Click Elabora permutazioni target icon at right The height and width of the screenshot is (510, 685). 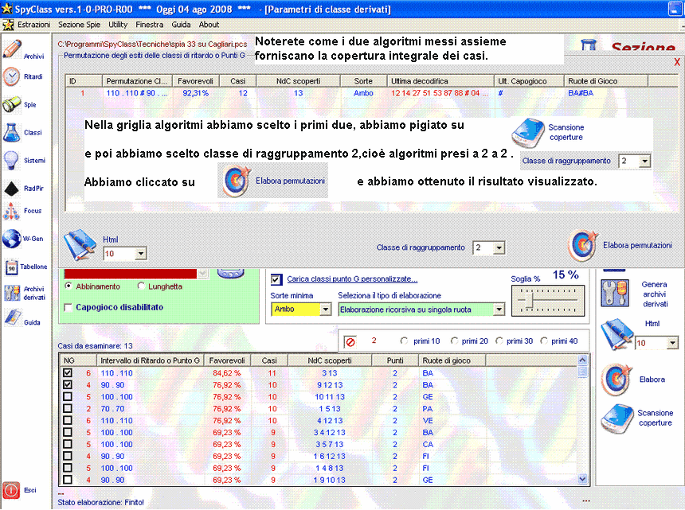[x=583, y=245]
